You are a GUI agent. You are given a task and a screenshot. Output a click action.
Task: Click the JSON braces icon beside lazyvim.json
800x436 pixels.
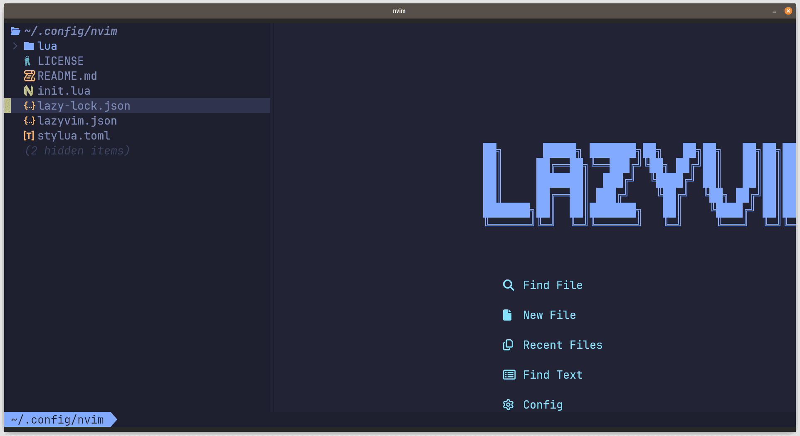(29, 120)
